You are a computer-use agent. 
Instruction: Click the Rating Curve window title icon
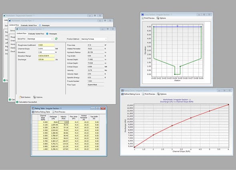(x=122, y=90)
